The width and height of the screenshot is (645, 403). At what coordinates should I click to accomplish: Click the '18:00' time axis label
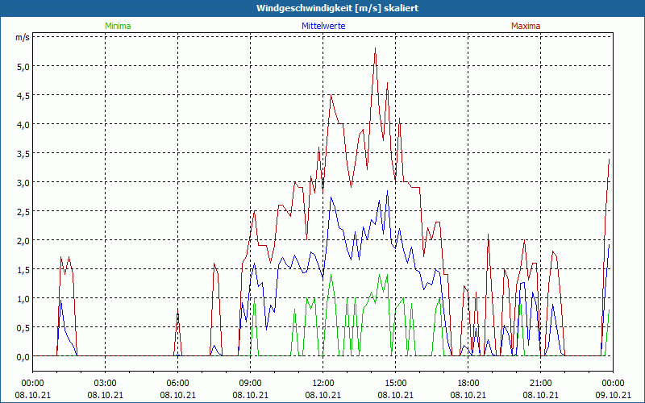pos(468,384)
